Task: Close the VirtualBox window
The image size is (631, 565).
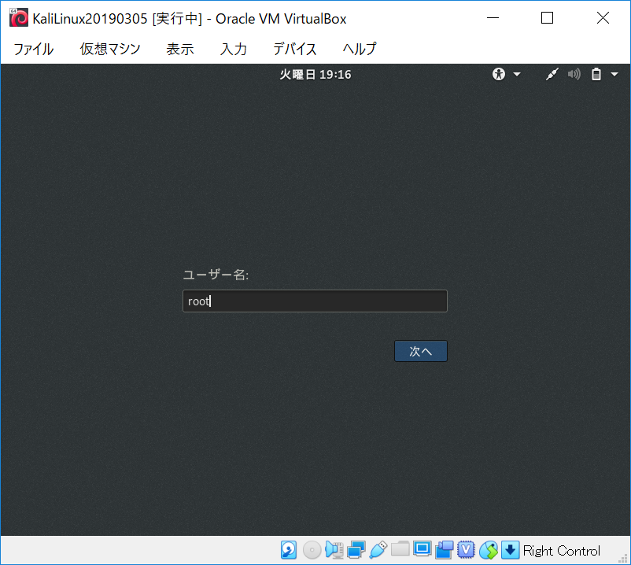Action: coord(603,18)
